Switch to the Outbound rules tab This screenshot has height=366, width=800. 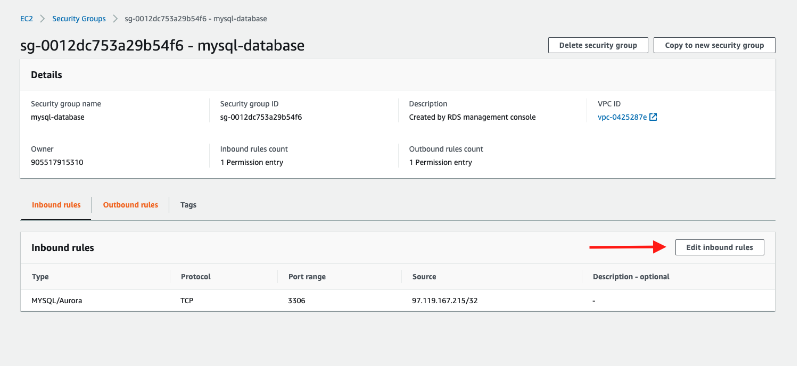(x=130, y=205)
